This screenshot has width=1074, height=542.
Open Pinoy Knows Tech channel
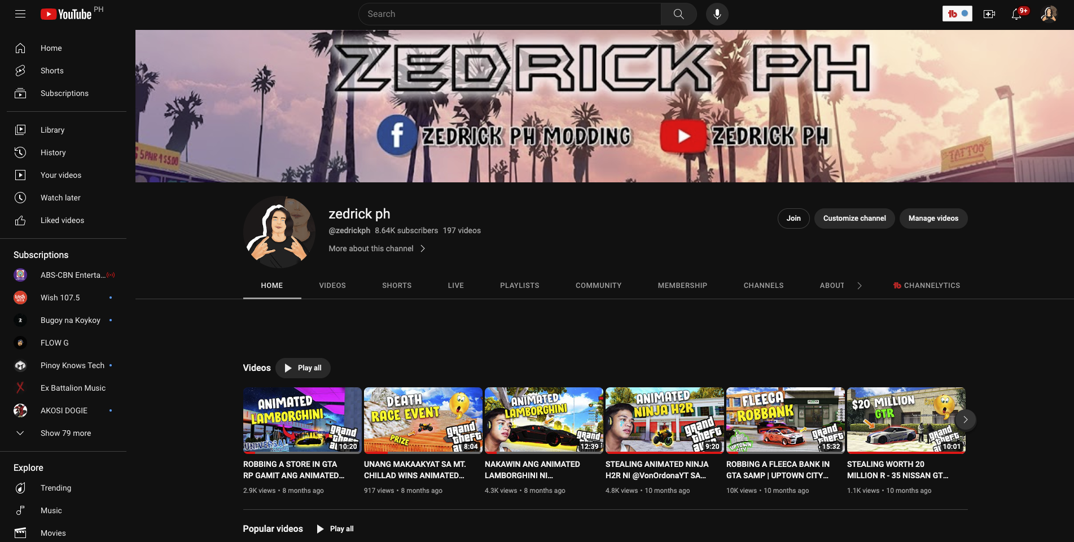pos(67,365)
